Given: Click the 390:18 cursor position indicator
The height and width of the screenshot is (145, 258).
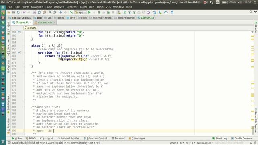Looking at the screenshot, I should click(x=174, y=143).
